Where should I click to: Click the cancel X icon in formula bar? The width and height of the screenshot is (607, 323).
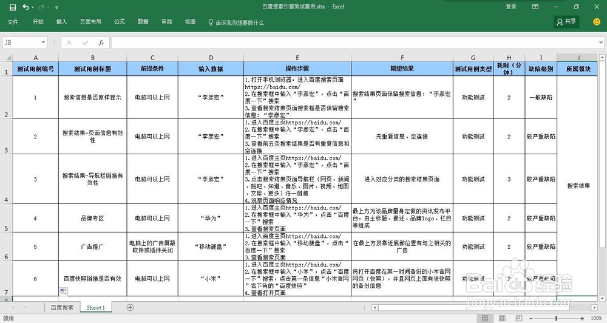69,42
